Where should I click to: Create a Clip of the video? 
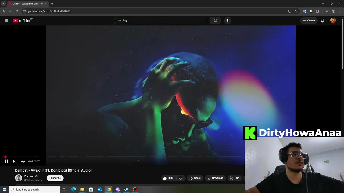[x=234, y=178]
